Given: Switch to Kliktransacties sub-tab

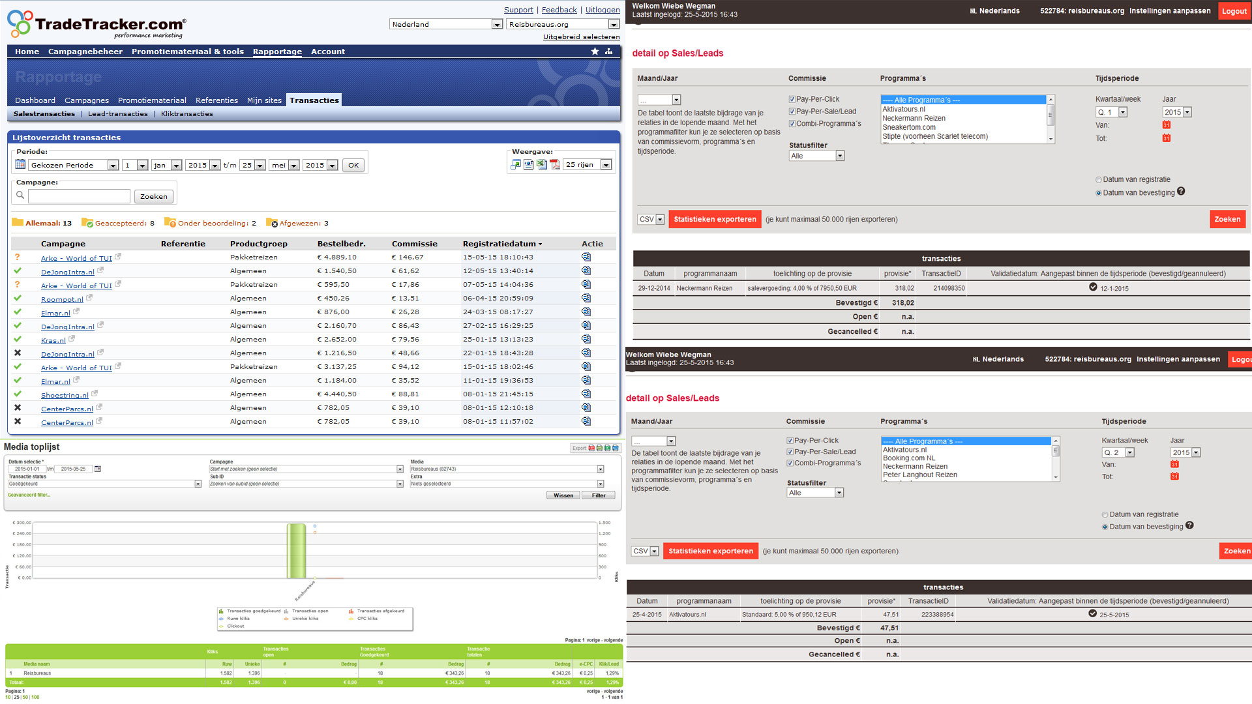Looking at the screenshot, I should [x=187, y=114].
